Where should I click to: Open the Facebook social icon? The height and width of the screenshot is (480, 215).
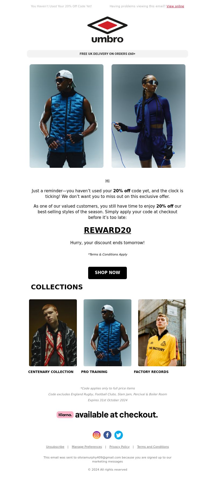click(x=107, y=435)
